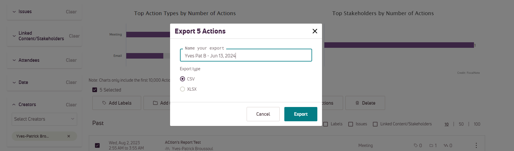Click the tag icon on Add Labels
514x151 pixels.
[104, 103]
